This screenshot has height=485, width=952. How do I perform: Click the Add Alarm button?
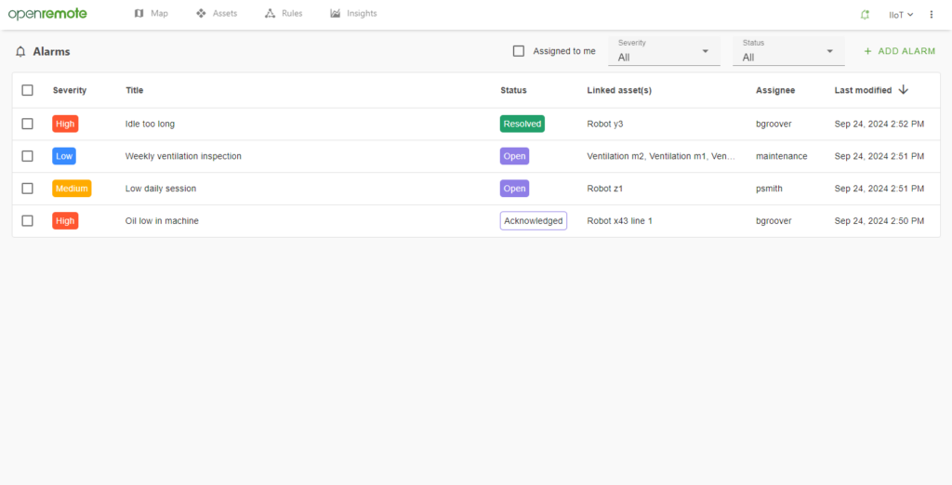point(899,51)
